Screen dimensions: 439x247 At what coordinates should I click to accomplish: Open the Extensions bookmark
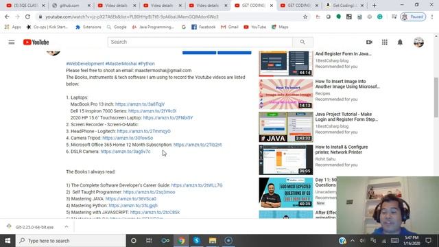pyautogui.click(x=88, y=27)
